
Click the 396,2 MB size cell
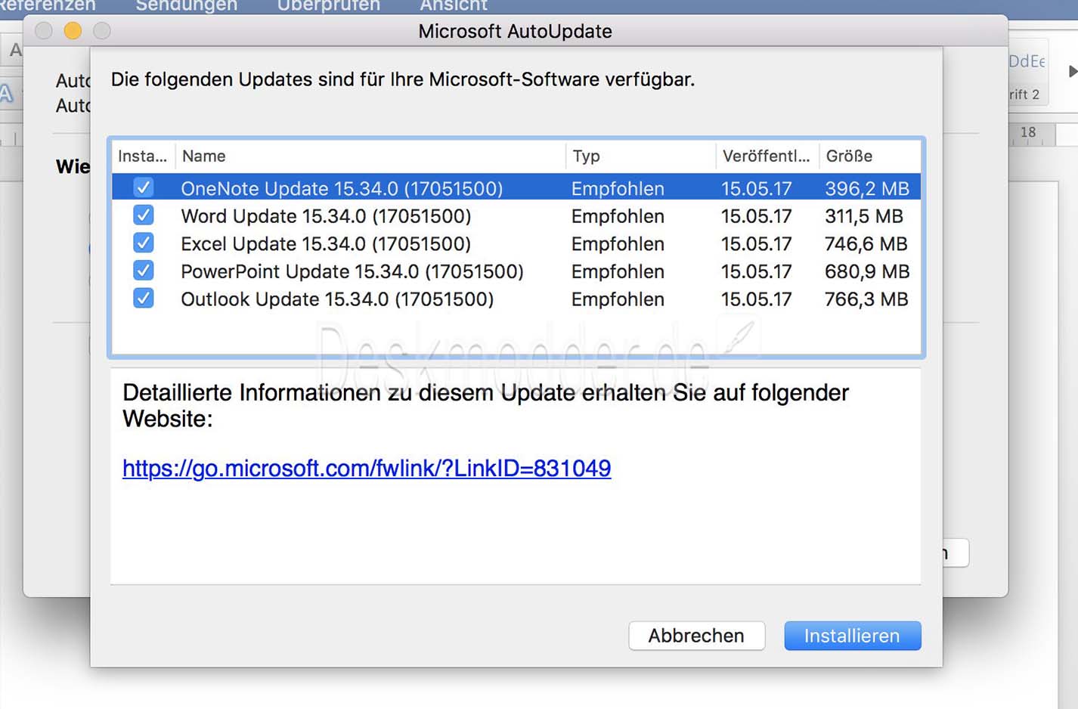pos(867,188)
